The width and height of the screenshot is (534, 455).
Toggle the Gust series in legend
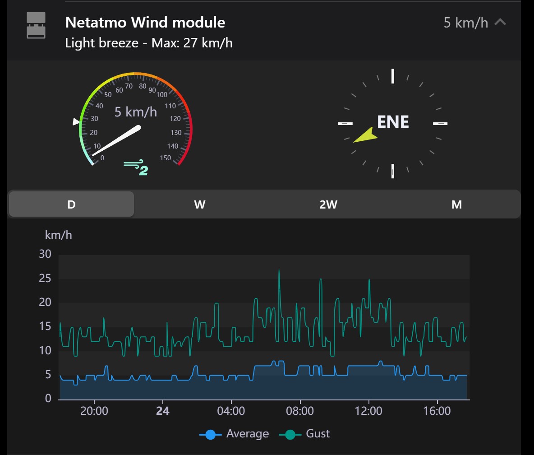coord(304,434)
